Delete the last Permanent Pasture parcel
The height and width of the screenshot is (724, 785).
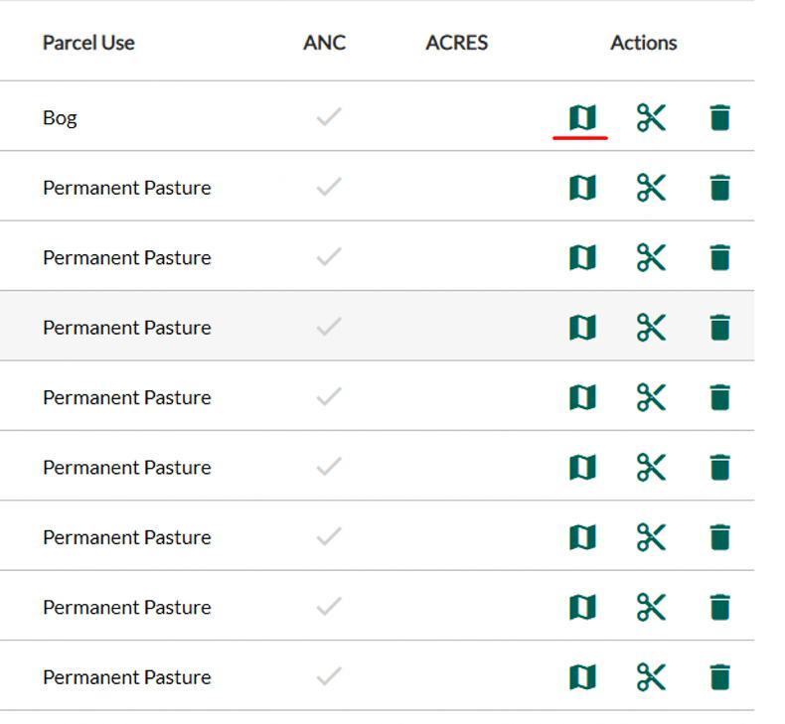720,677
